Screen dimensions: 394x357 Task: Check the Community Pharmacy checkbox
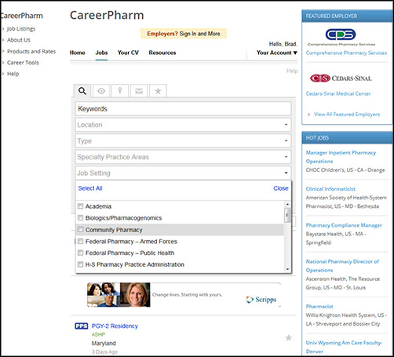click(81, 229)
